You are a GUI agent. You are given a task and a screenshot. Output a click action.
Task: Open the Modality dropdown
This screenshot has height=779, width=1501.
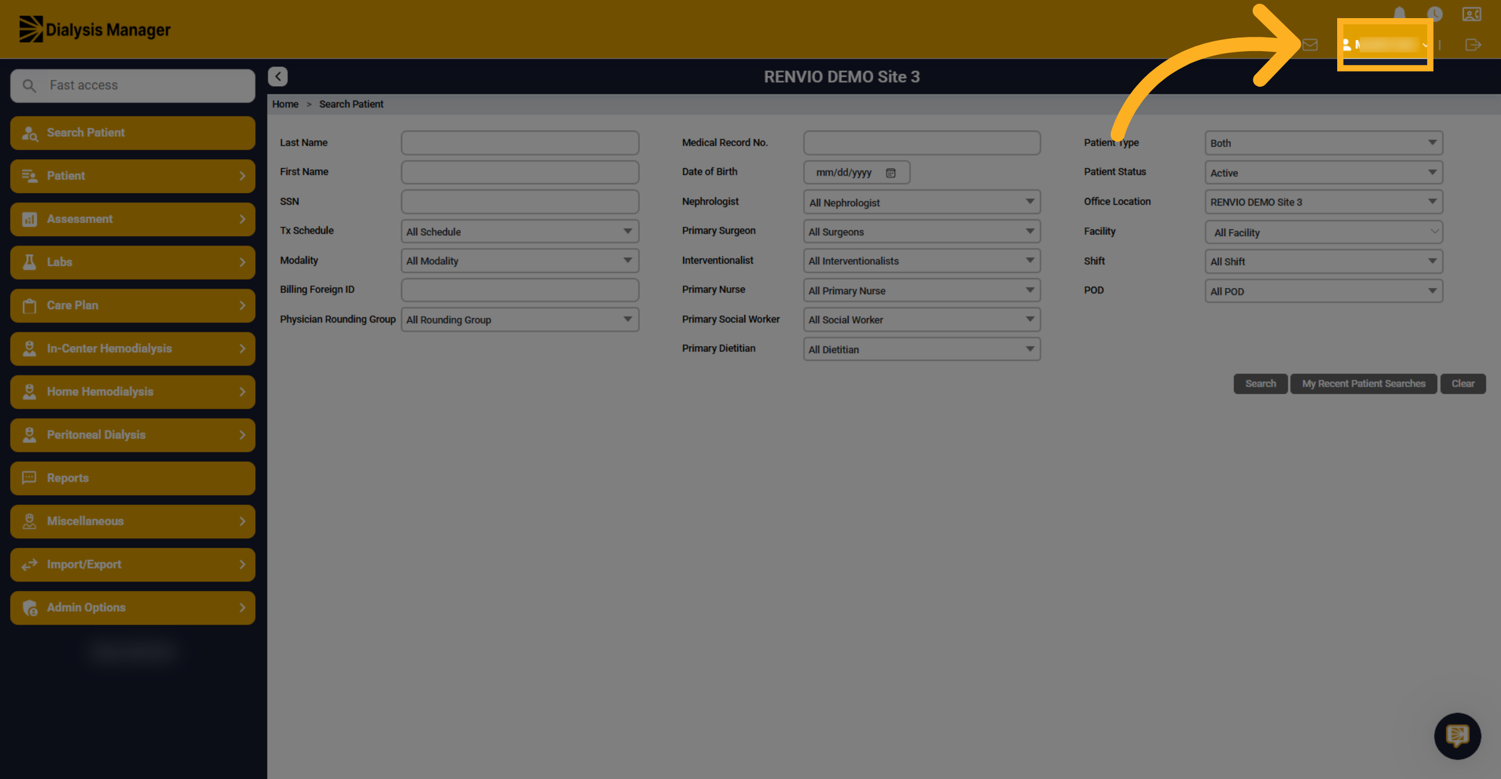point(520,260)
